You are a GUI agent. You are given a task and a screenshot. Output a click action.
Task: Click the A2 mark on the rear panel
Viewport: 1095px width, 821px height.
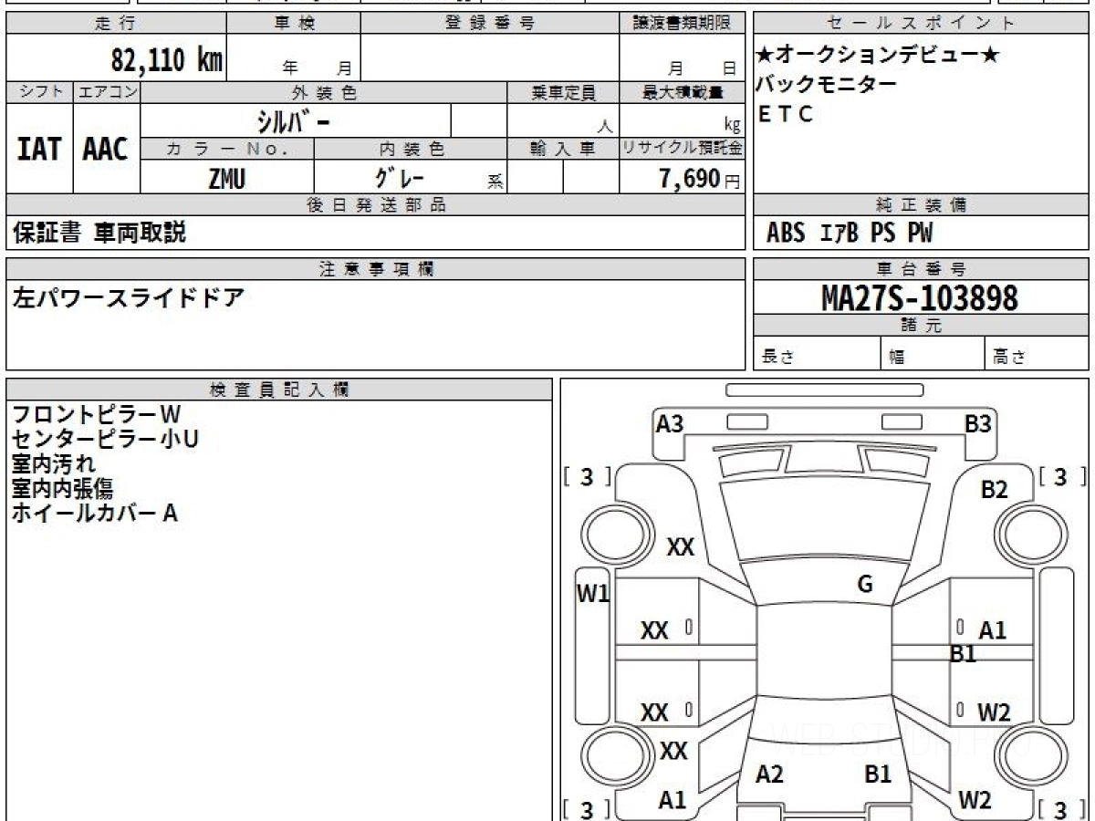tap(770, 774)
